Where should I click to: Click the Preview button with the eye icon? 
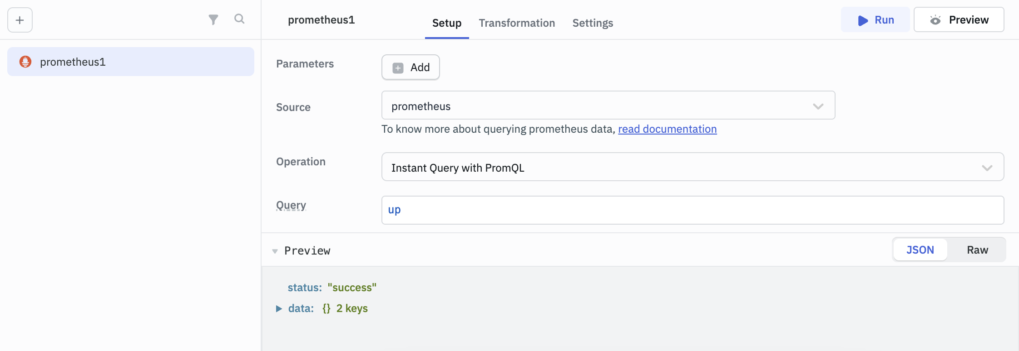[959, 20]
